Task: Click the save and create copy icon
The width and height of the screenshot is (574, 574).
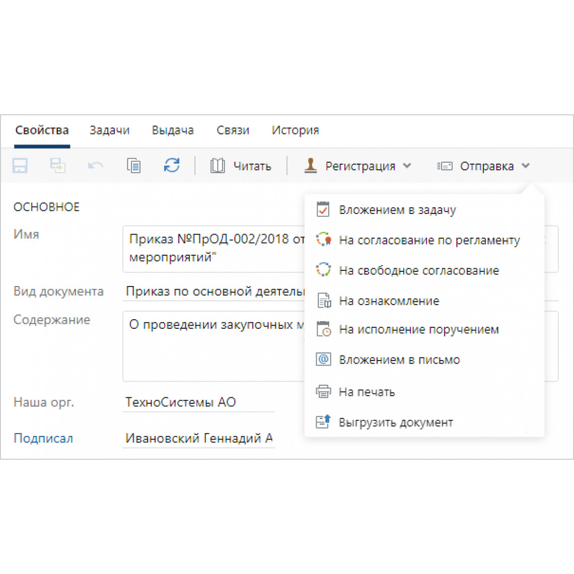Action: 57,166
